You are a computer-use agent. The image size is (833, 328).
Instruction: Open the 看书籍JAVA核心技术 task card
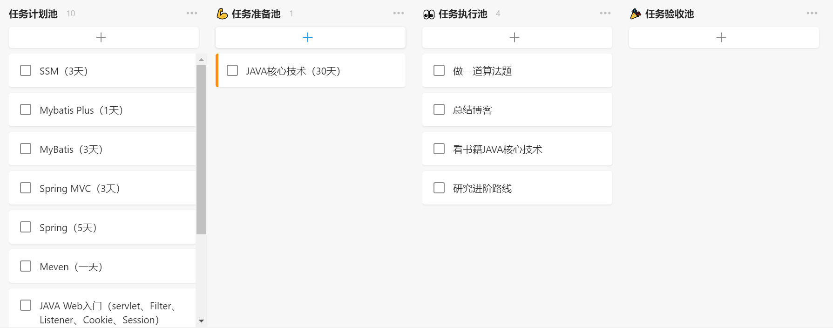[517, 149]
